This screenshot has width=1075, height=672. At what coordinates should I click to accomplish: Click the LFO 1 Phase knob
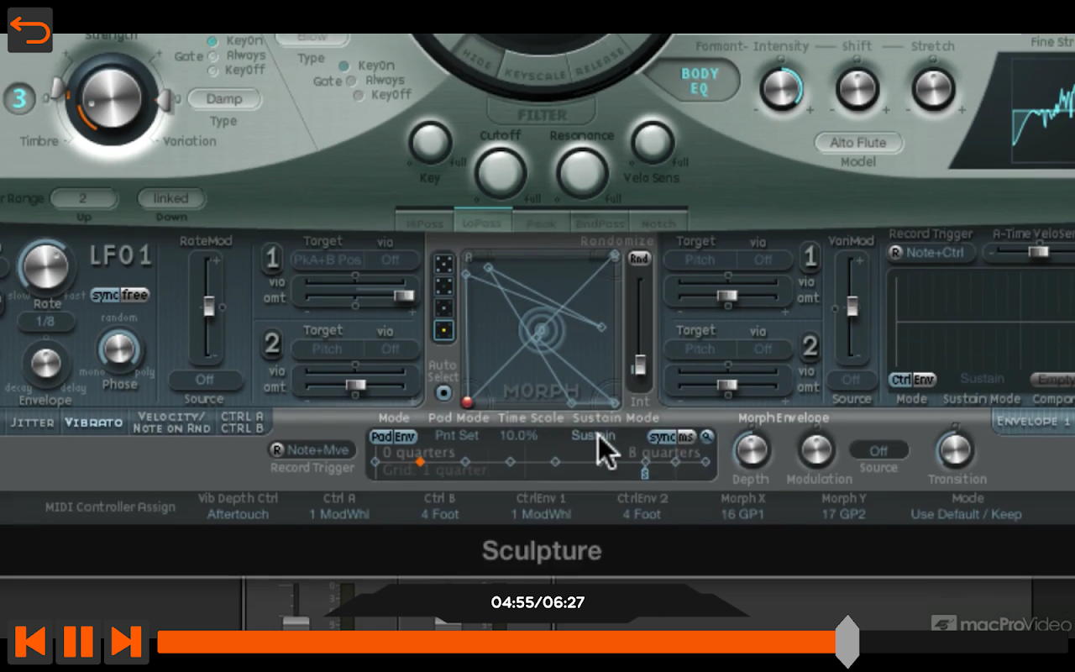[x=119, y=349]
